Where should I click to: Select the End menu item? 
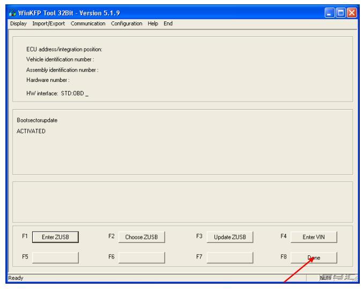coord(168,24)
